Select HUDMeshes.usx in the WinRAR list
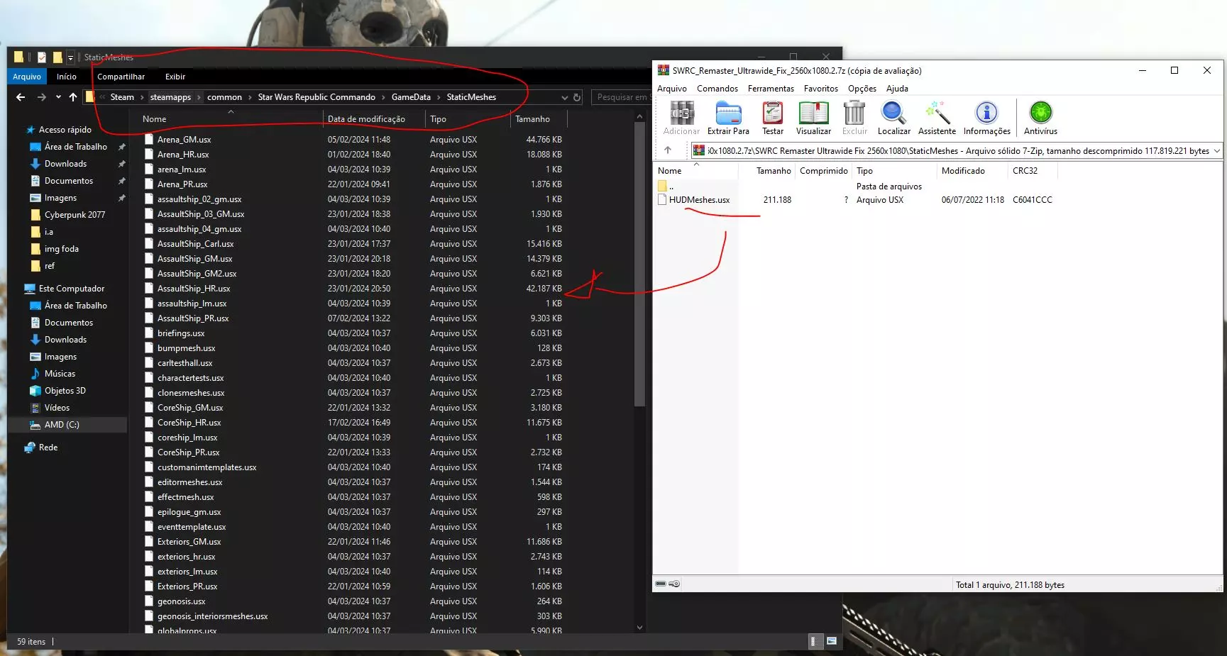 point(699,200)
